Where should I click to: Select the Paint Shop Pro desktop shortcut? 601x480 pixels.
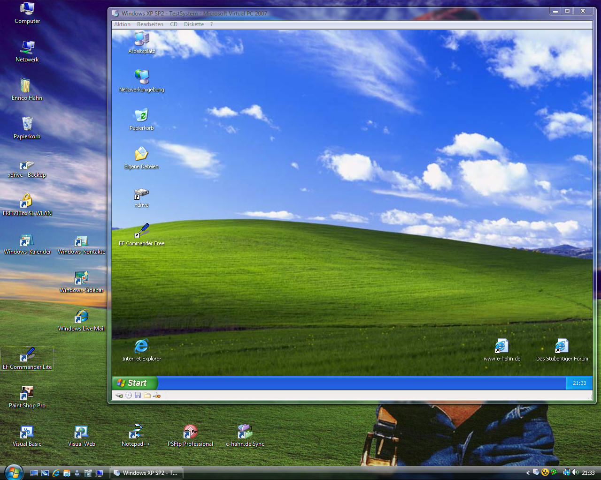pos(27,393)
